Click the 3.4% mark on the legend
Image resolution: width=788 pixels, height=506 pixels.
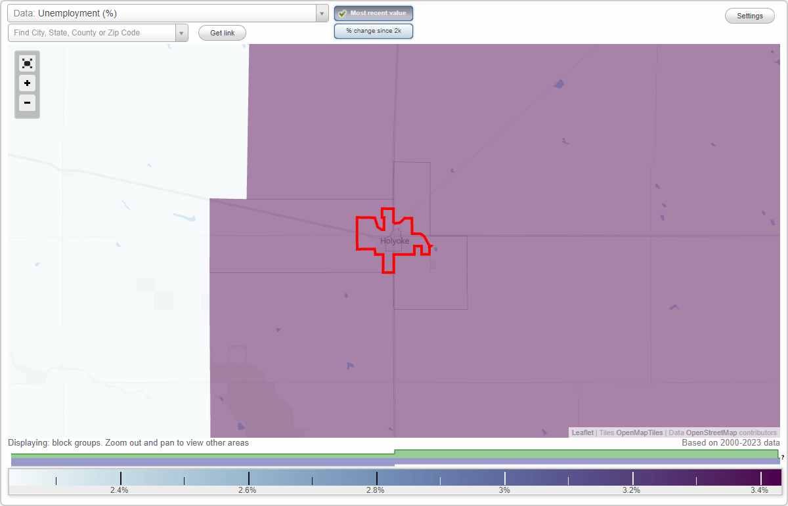coord(760,490)
